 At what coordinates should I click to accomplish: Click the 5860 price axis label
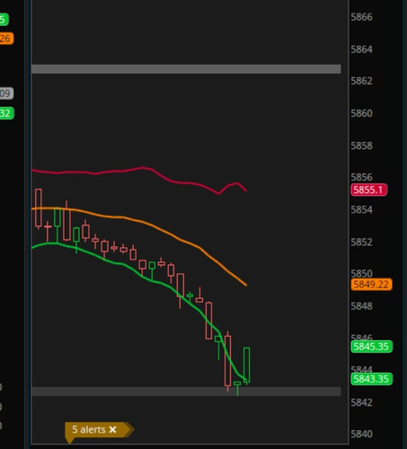tap(362, 113)
